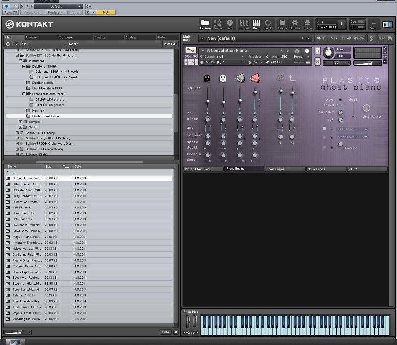Show the Info pane

[230, 24]
